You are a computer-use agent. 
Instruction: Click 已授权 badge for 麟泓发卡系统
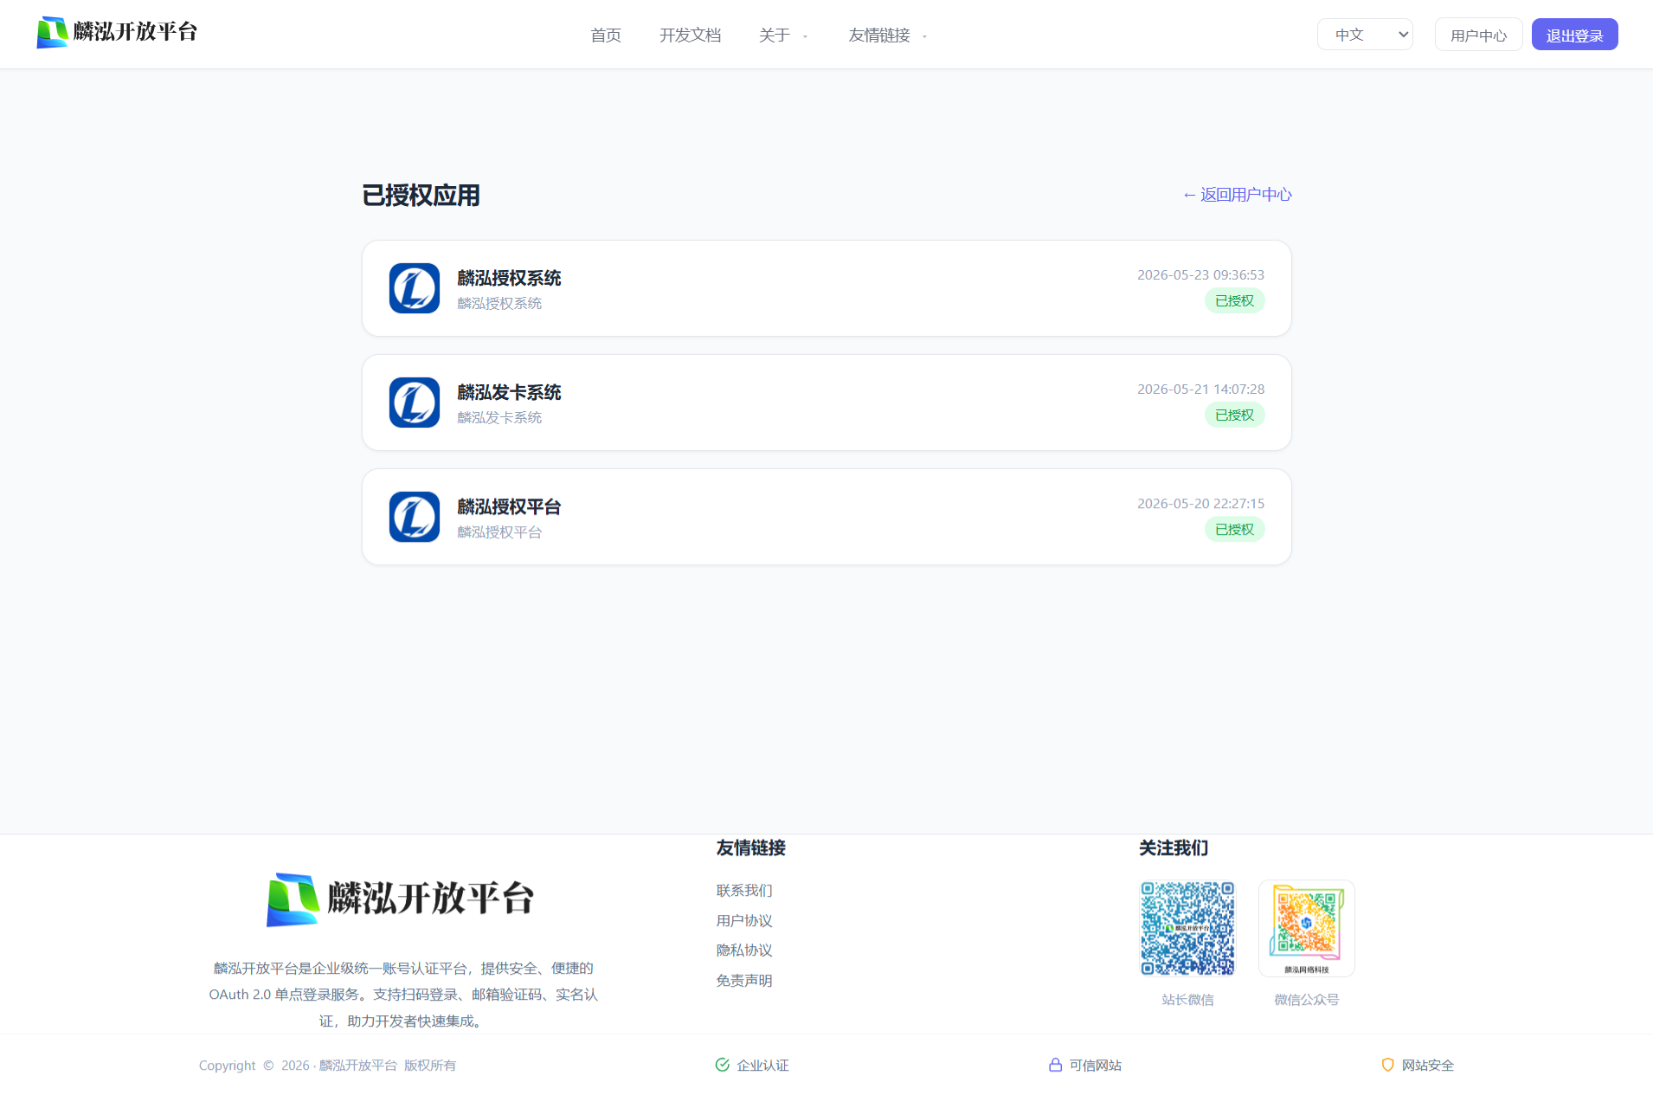tap(1234, 415)
